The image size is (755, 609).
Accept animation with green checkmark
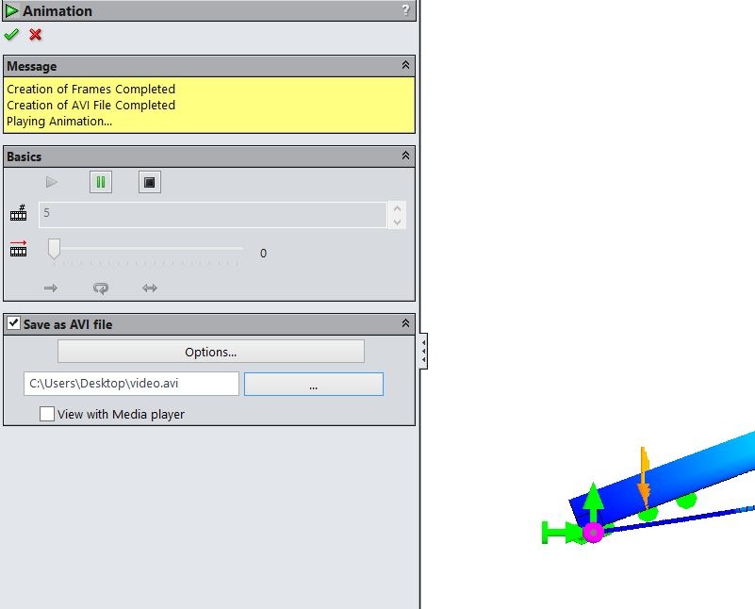pos(11,35)
